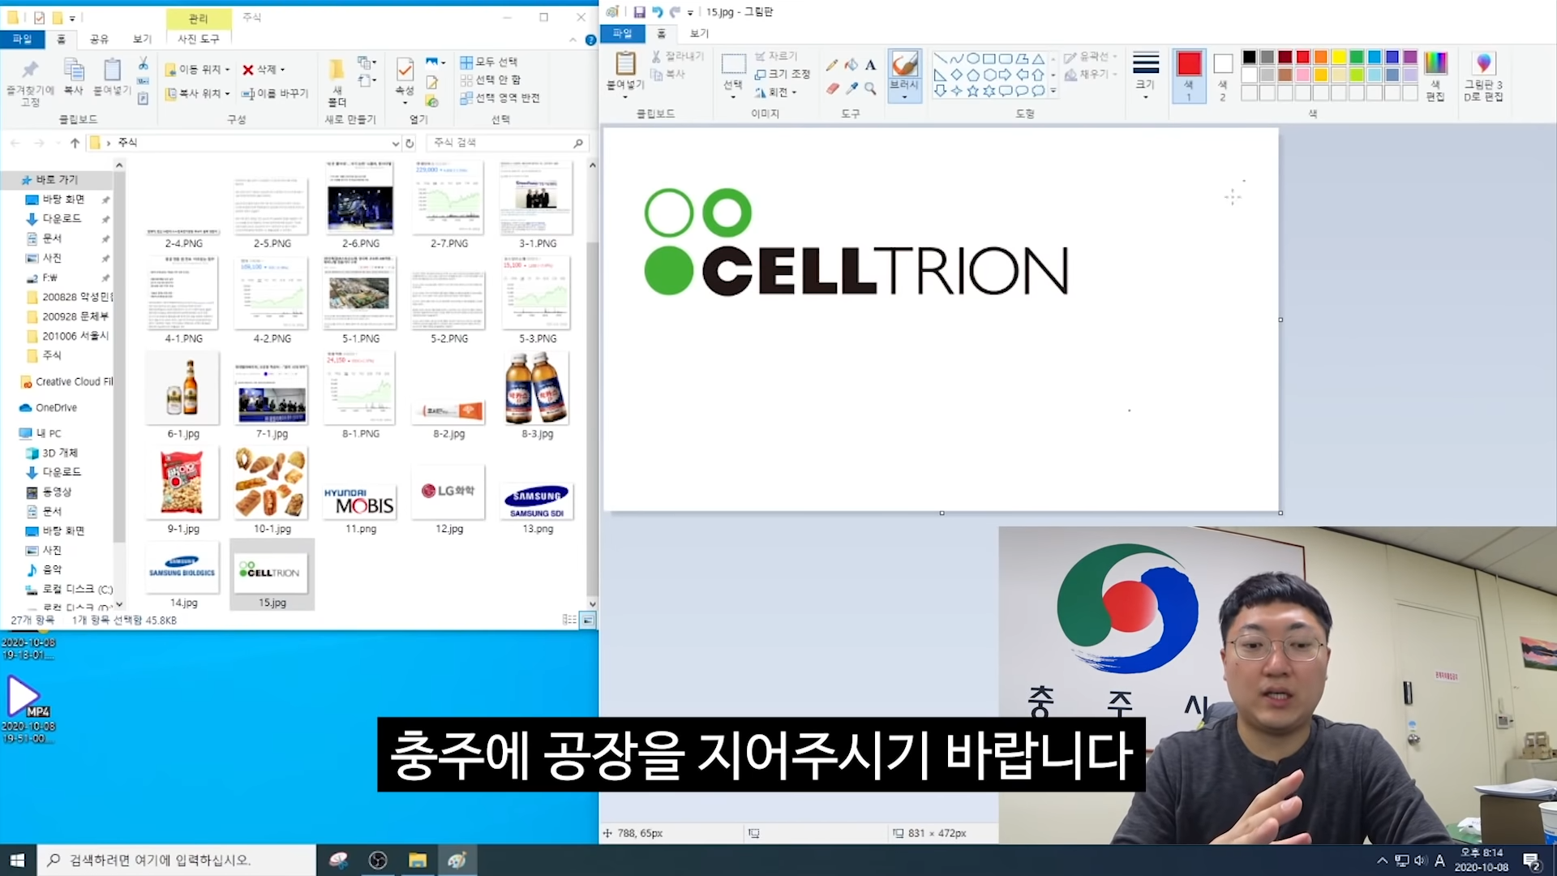
Task: Open the 보기 tab in Explorer
Action: pos(142,39)
